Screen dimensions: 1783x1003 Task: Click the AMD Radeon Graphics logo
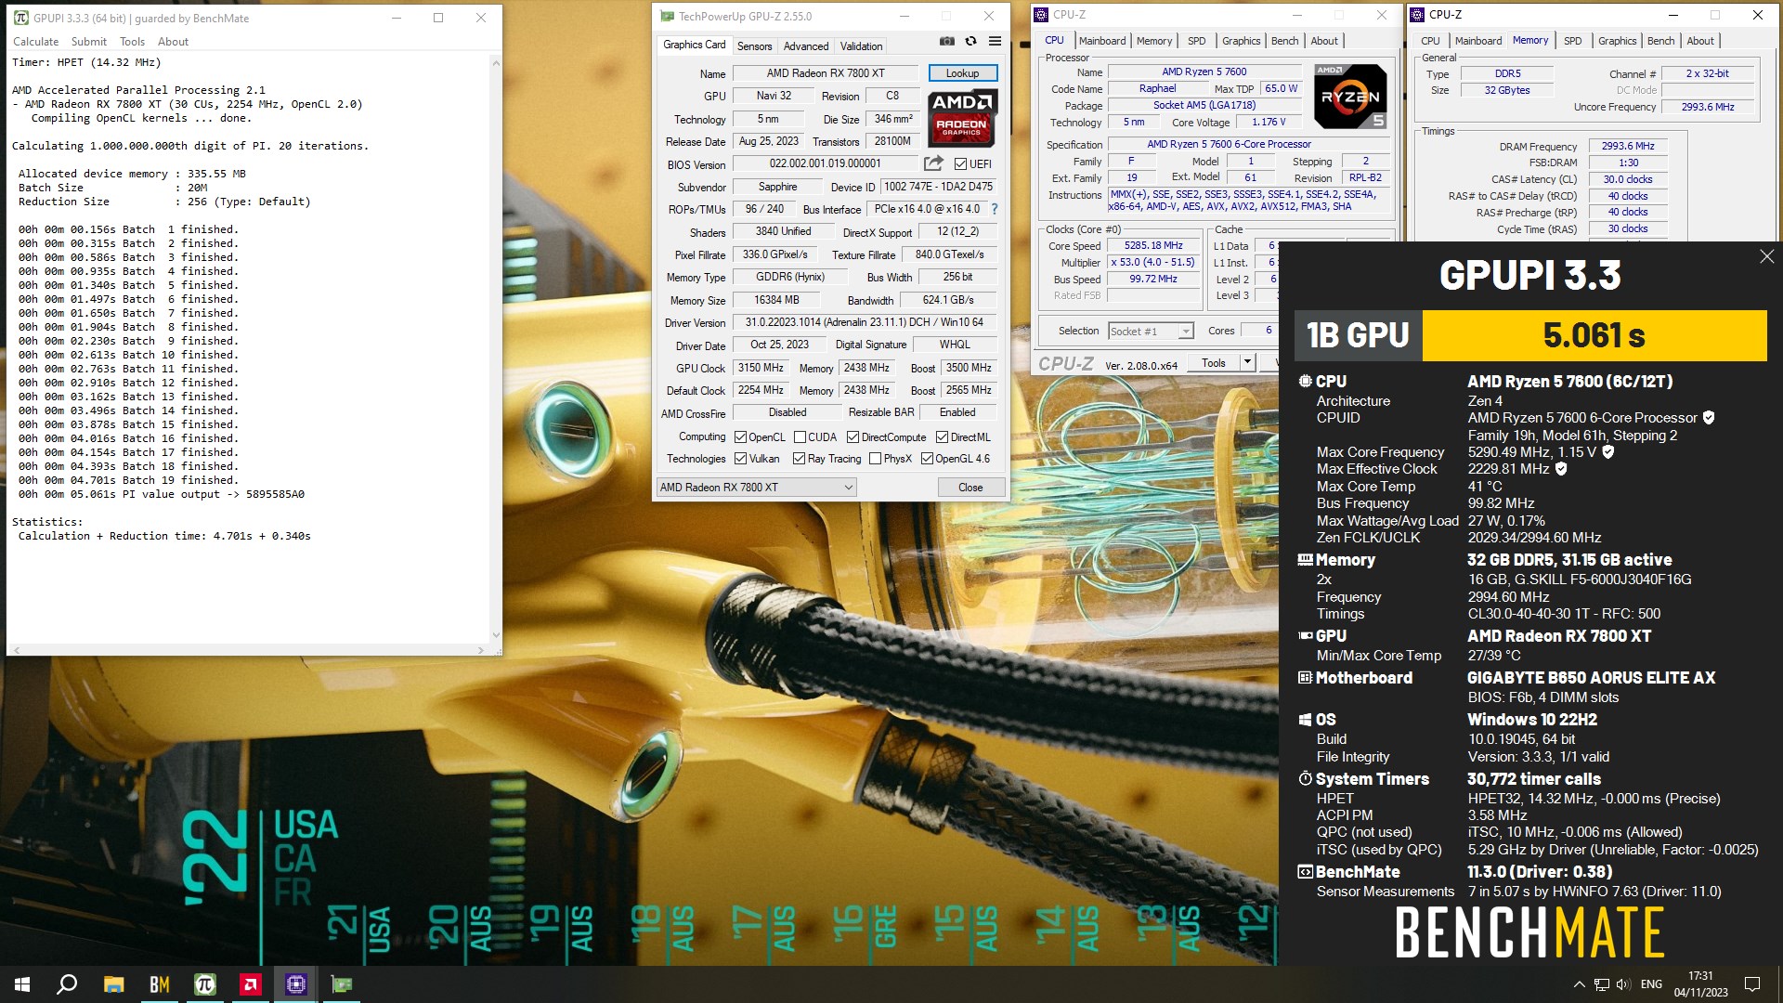(962, 118)
